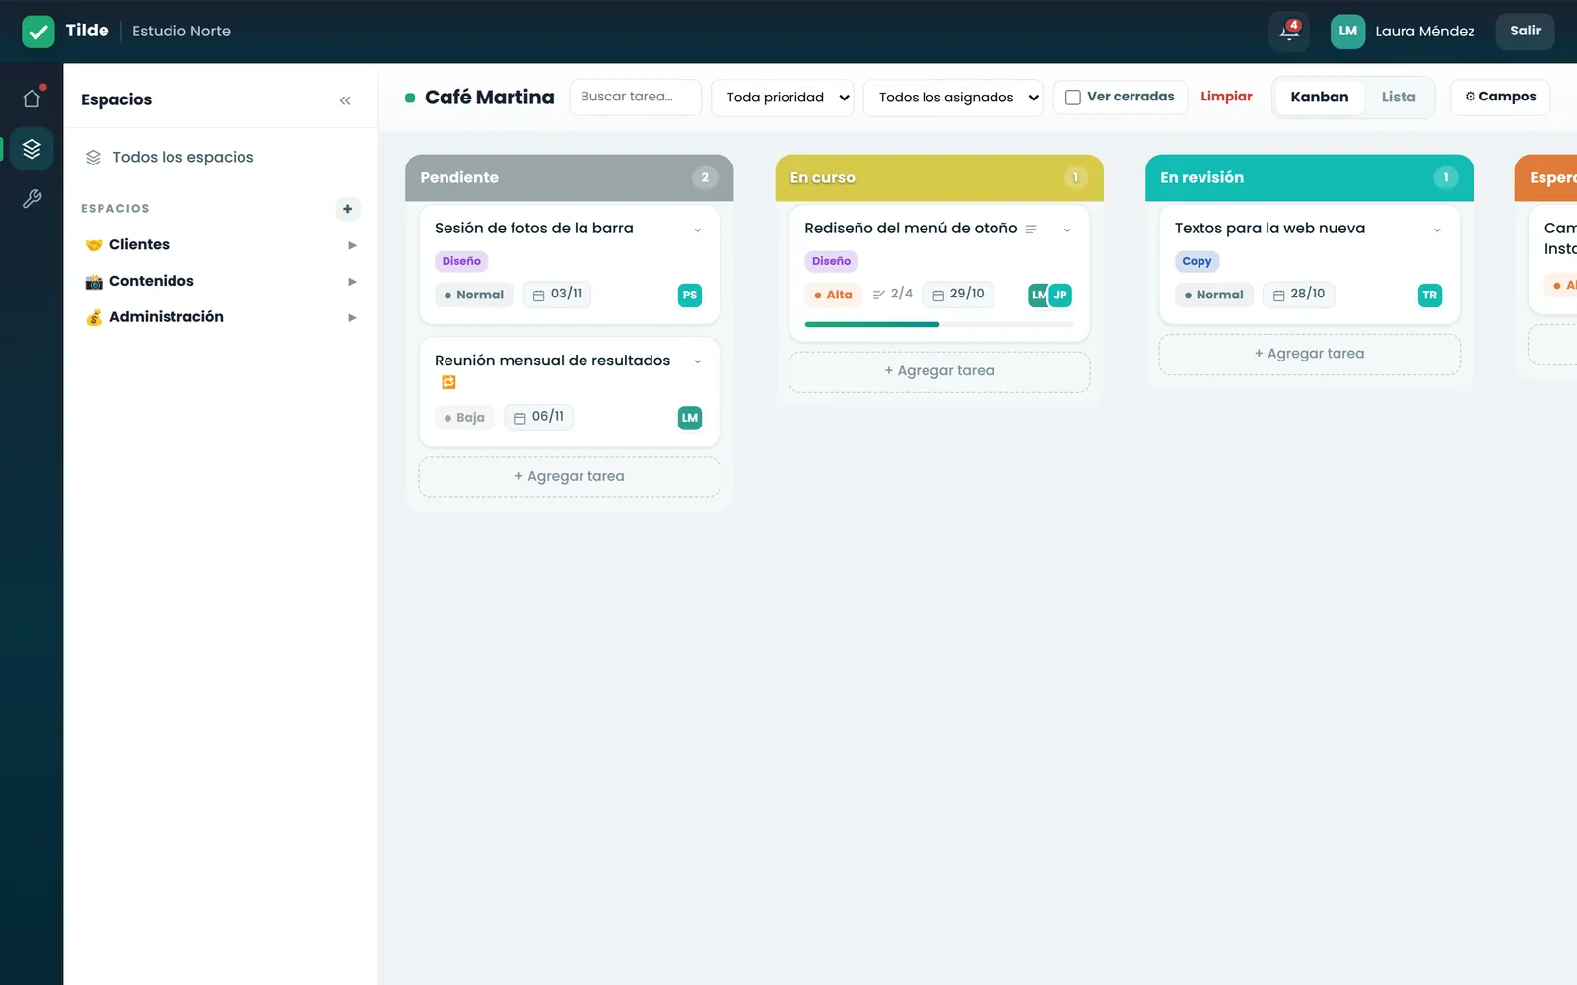This screenshot has height=985, width=1577.
Task: Open the Campos settings button
Action: [1500, 97]
